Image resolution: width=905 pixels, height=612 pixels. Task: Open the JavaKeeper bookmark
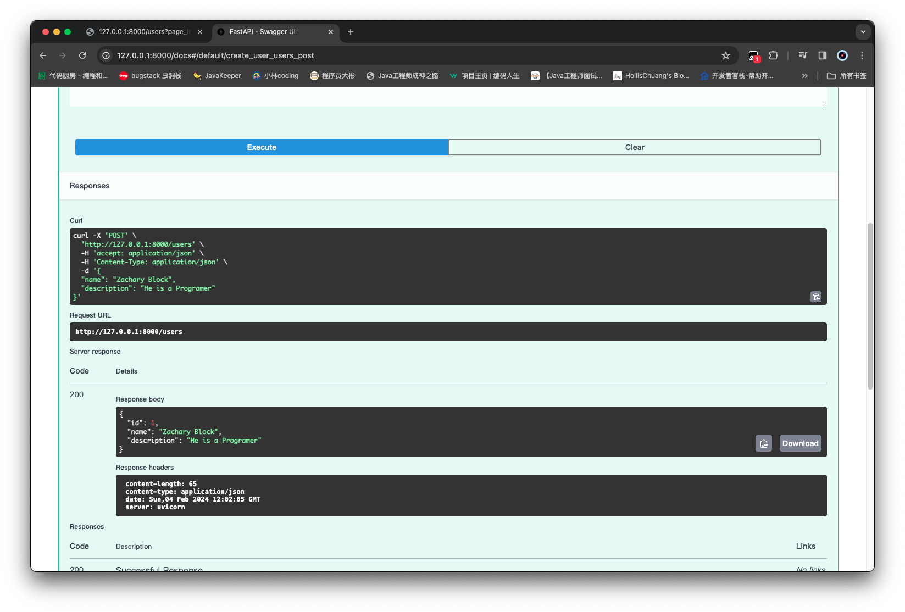tap(218, 76)
